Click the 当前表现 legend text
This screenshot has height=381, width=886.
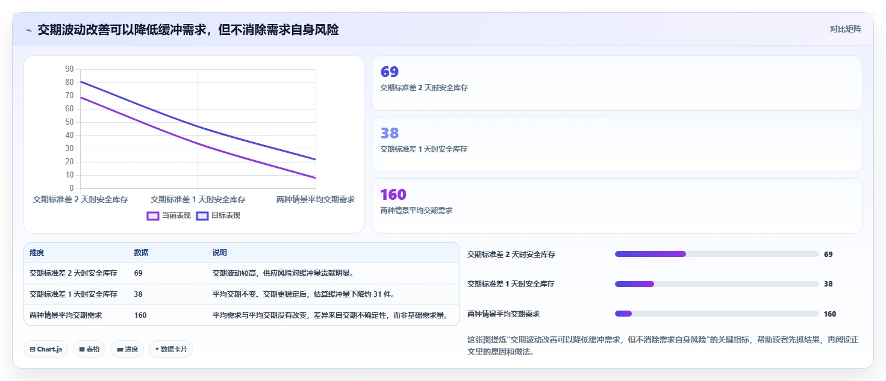pyautogui.click(x=176, y=215)
